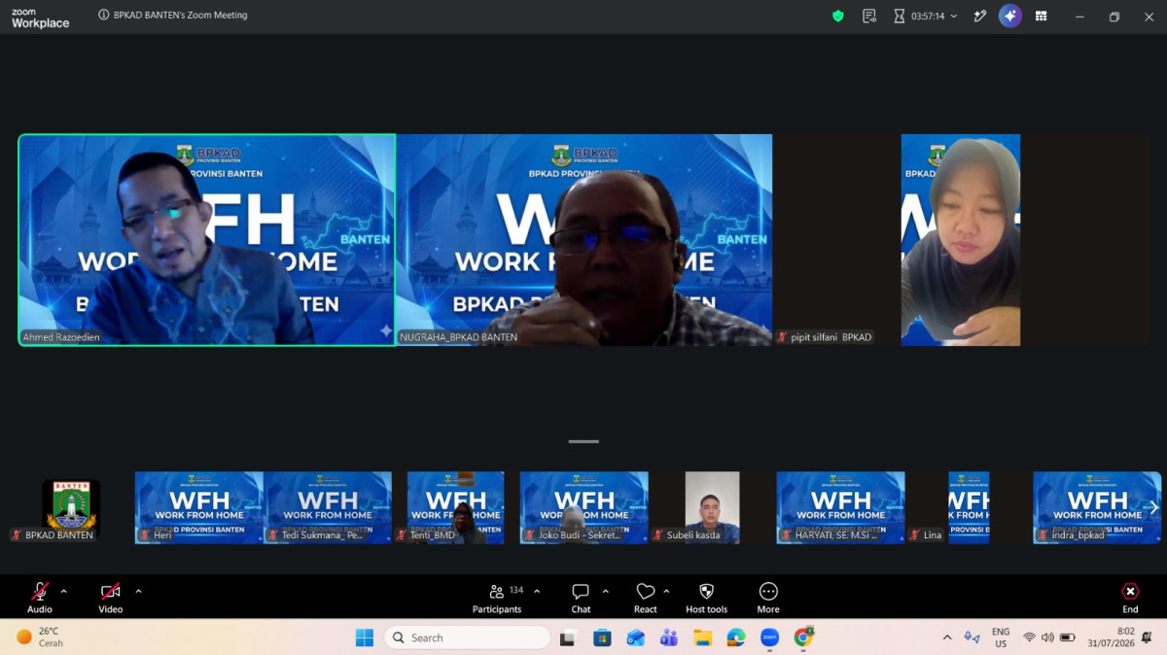Click the meeting info icon beside title
The image size is (1167, 655).
tap(104, 16)
